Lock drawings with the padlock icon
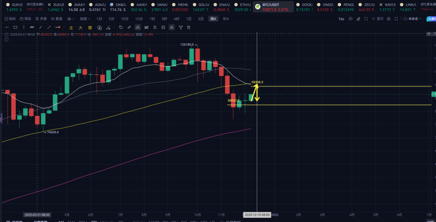This screenshot has height=222, width=436. tap(155, 27)
